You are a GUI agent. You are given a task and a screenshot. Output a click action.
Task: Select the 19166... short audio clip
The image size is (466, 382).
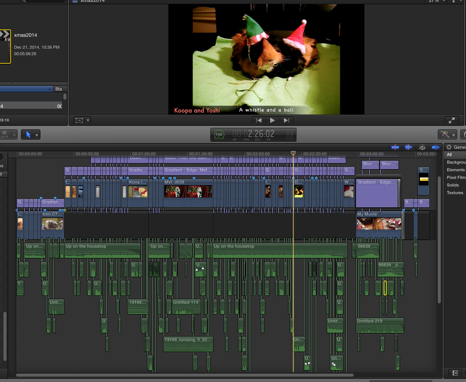[x=138, y=307]
